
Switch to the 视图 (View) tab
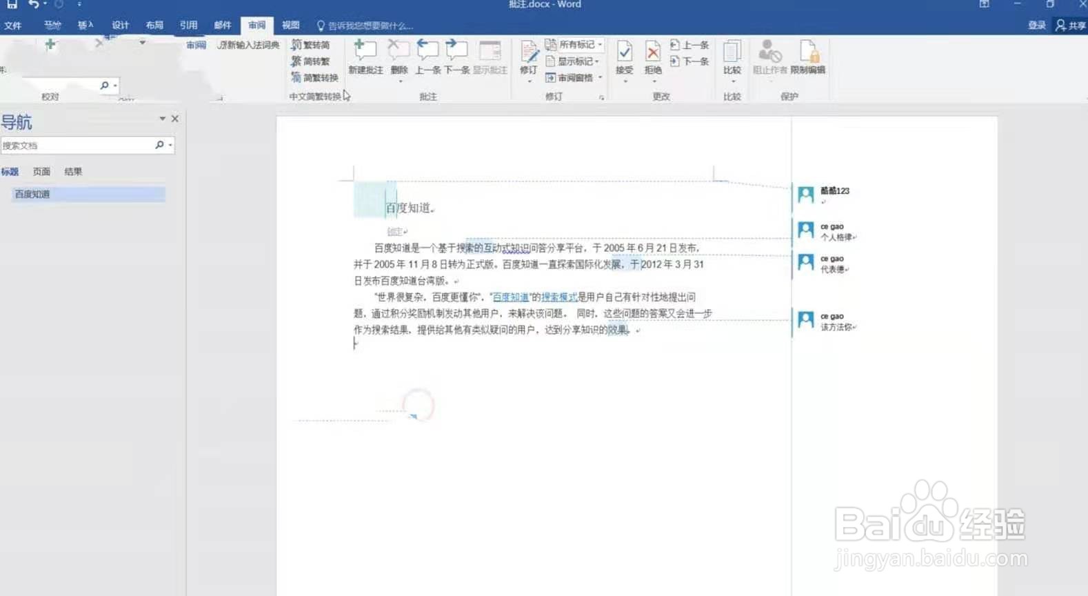coord(291,26)
